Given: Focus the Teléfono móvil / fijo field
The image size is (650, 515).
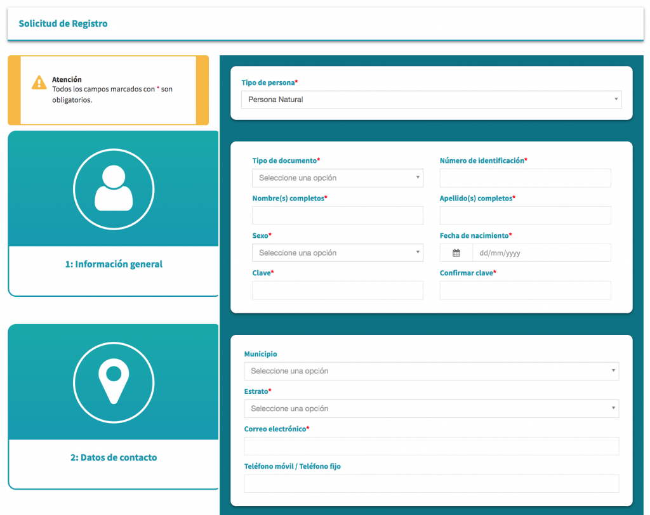Looking at the screenshot, I should coord(431,484).
